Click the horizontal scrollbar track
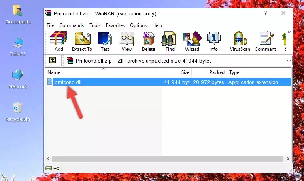 (168, 159)
